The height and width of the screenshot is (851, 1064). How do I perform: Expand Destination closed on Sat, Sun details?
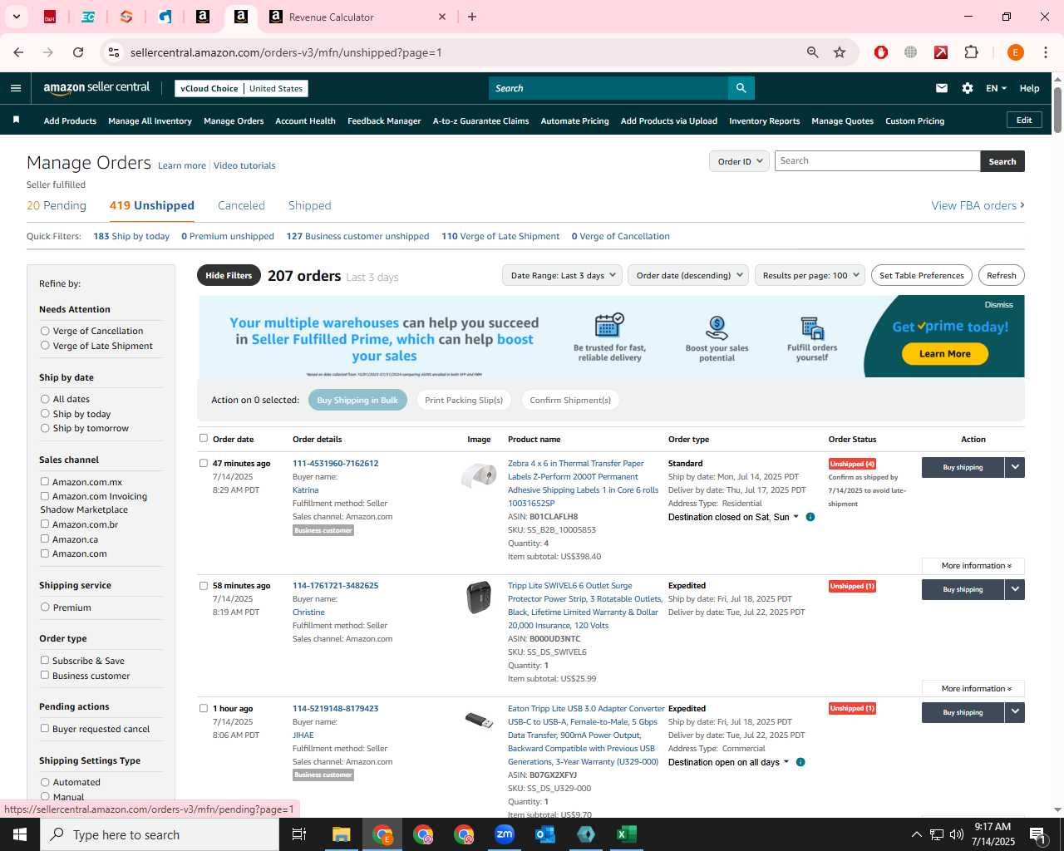733,517
